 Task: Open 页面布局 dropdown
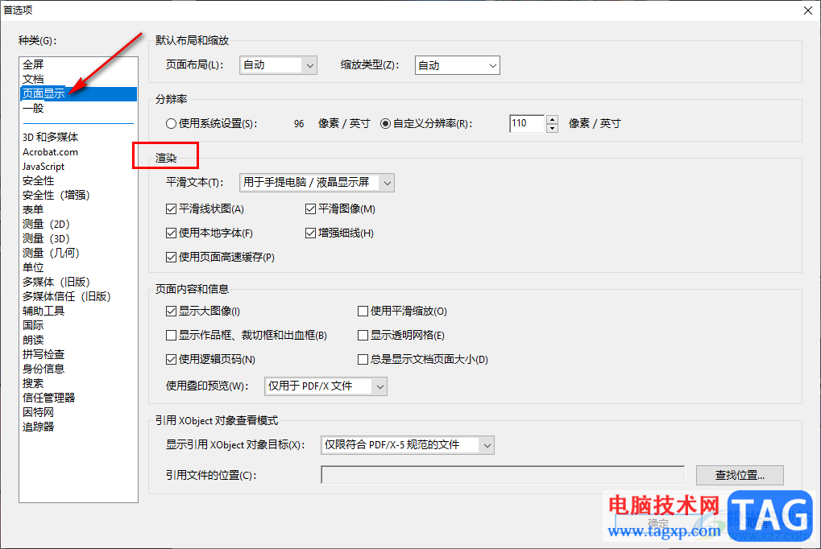tap(278, 65)
